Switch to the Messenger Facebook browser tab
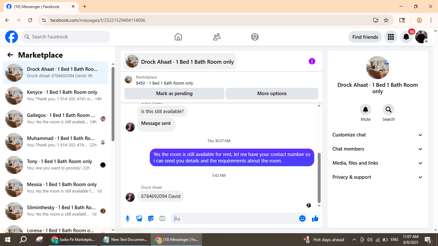Viewport: 438px width, 246px height. tap(40, 6)
